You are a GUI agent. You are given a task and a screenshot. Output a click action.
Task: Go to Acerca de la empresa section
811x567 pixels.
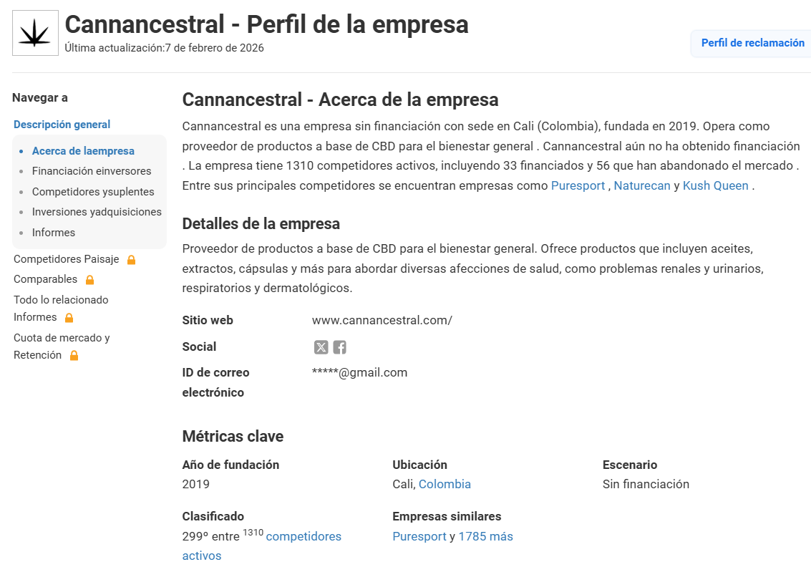83,151
